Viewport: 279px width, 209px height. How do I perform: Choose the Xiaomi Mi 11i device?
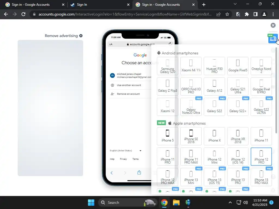point(191,66)
